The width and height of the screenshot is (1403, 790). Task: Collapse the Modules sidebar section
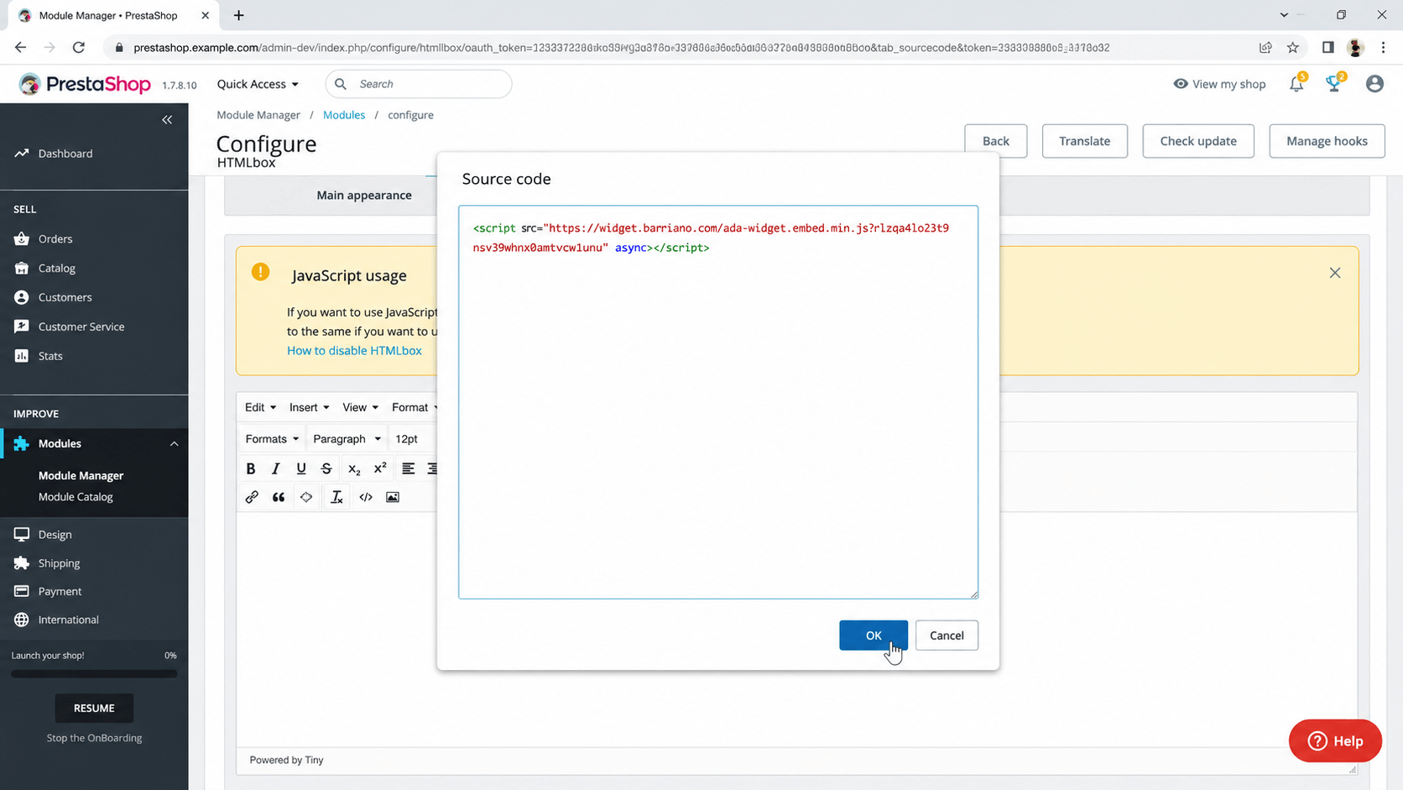[x=174, y=443]
